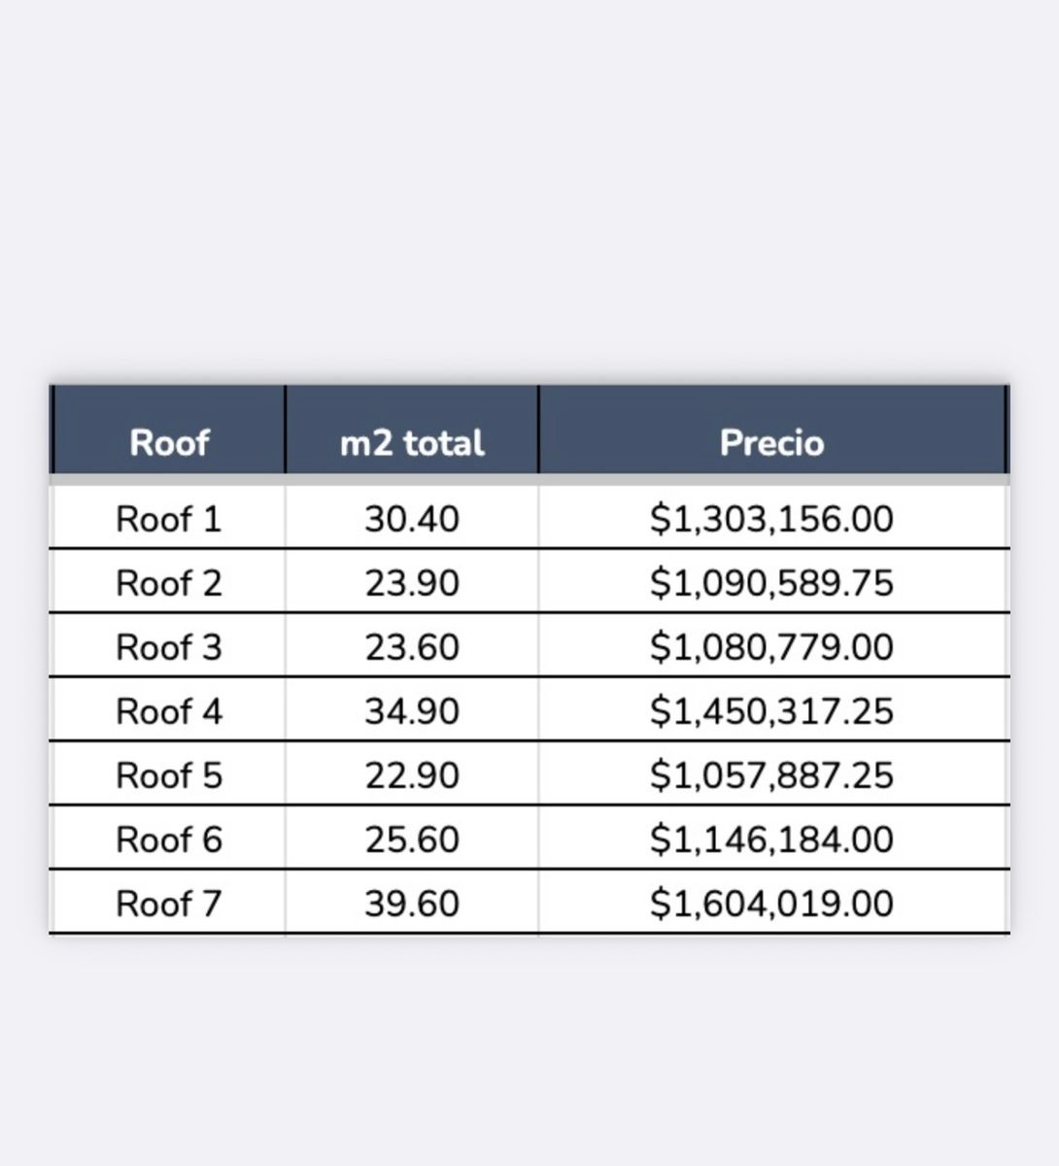Select the $1,090,589.75 price cell
The width and height of the screenshot is (1059, 1166).
tap(772, 583)
